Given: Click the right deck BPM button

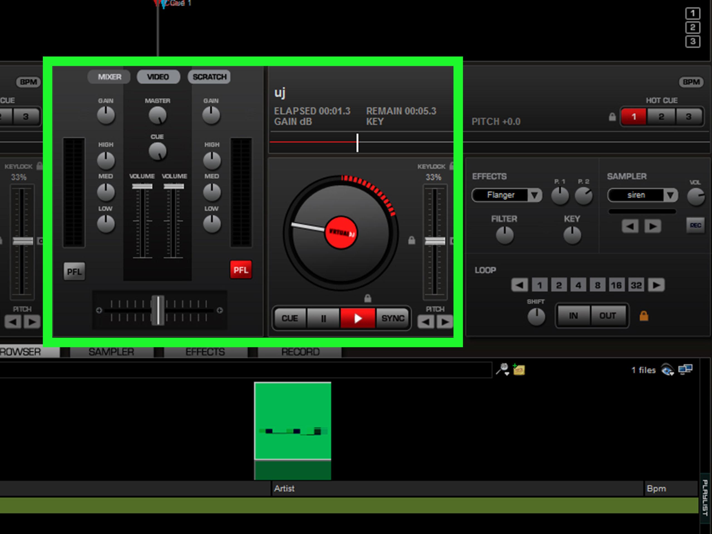Looking at the screenshot, I should point(691,82).
